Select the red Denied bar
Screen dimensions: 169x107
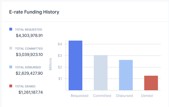151,83
